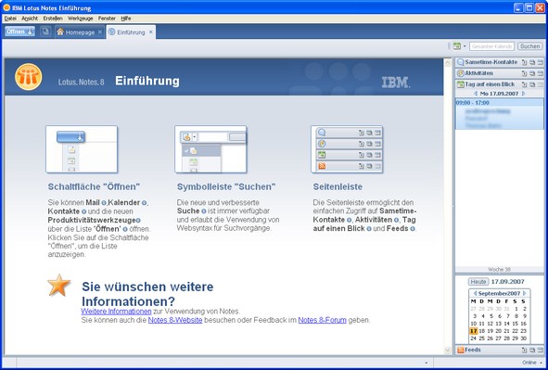Open the Datei menu

pos(10,19)
